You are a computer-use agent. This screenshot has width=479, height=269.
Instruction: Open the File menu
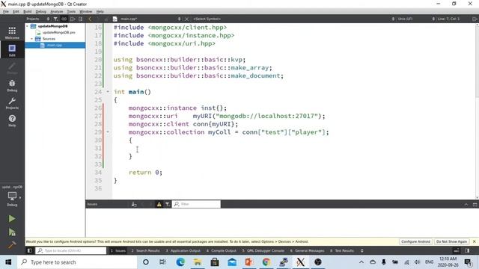(6, 12)
